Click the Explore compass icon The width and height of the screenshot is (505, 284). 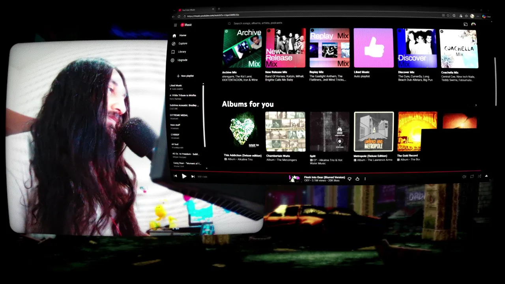(174, 43)
